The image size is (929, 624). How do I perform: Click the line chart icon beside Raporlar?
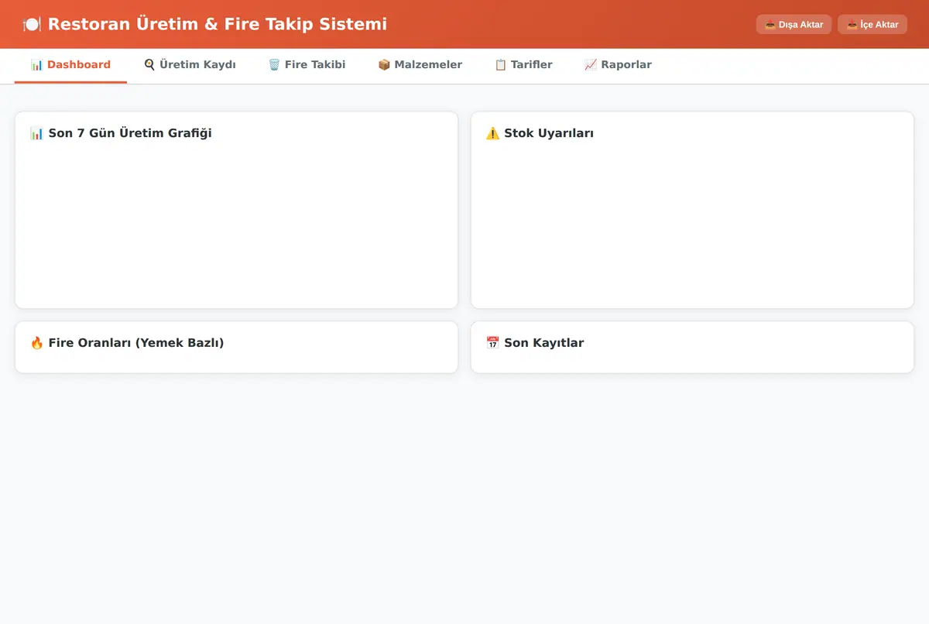[x=591, y=64]
